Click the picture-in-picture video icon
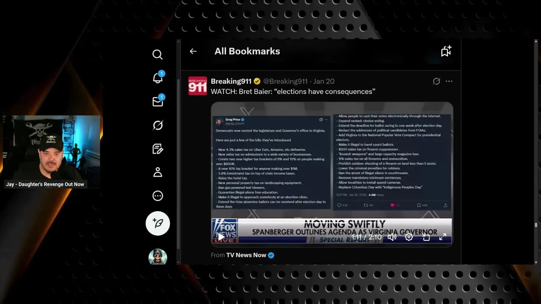The width and height of the screenshot is (541, 304). [x=426, y=237]
